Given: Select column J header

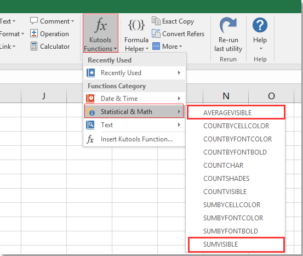Looking at the screenshot, I should 44,96.
